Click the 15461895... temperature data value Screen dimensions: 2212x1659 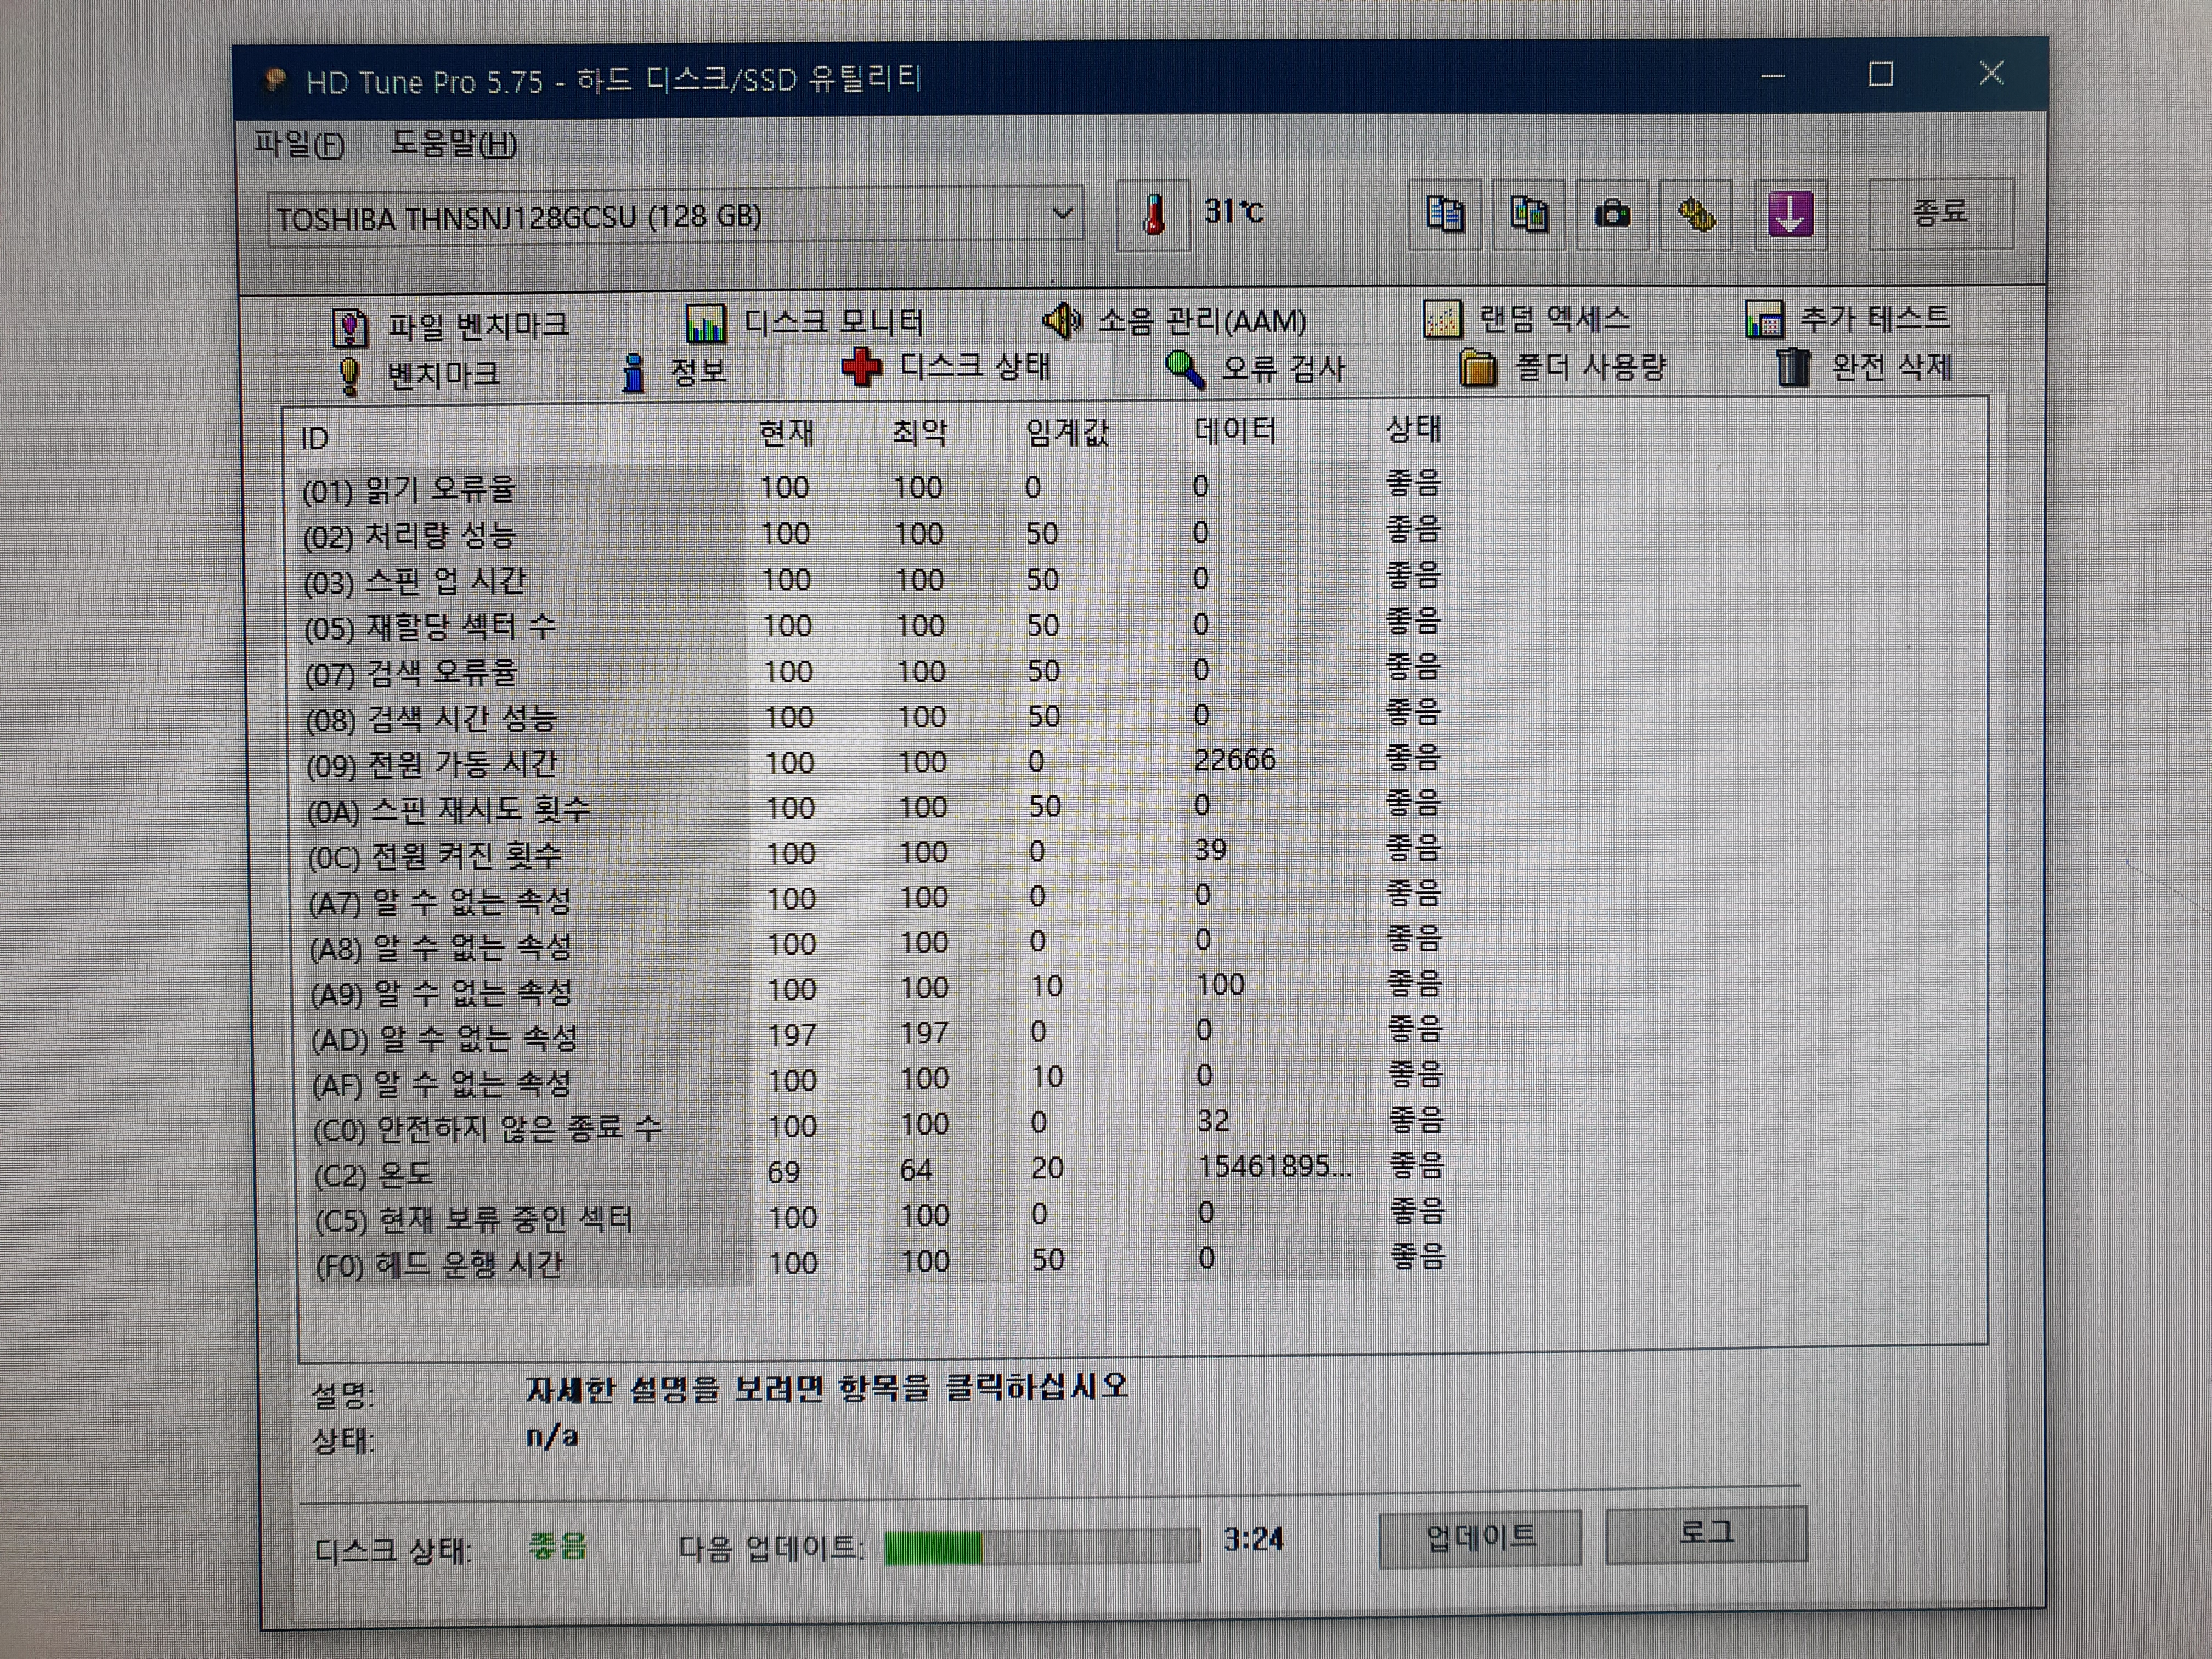(1275, 1166)
